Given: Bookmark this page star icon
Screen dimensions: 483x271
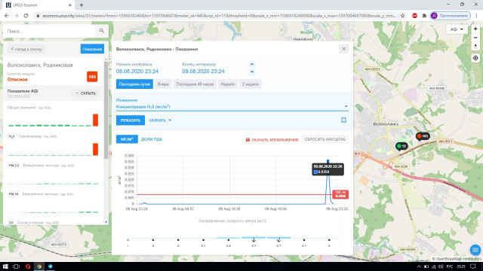Looking at the screenshot, I should [x=402, y=16].
